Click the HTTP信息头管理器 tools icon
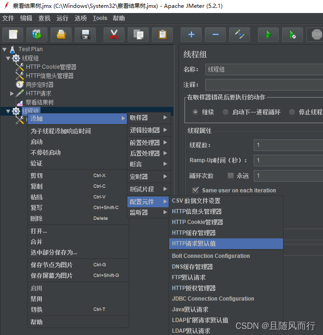Viewport: 323px width, 335px height. 20,76
